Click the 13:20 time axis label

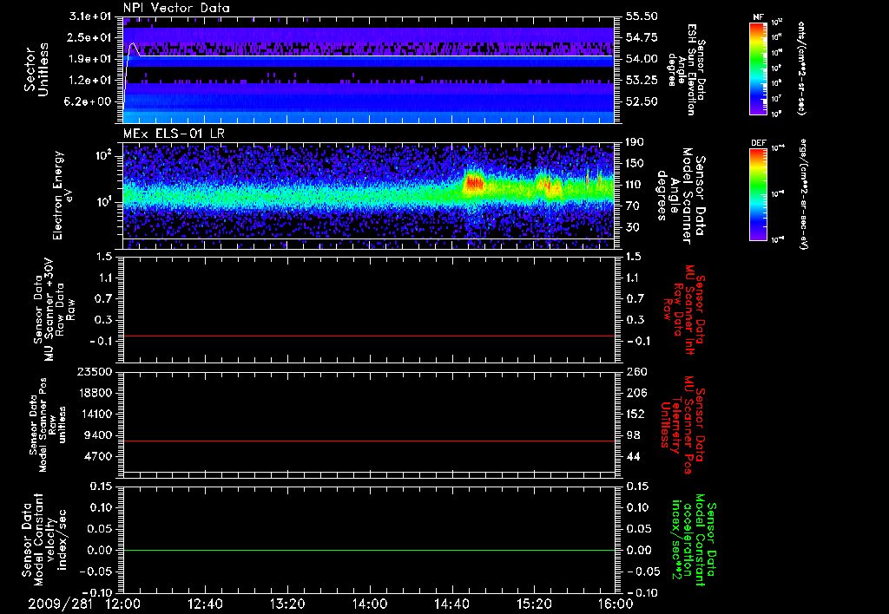[x=287, y=604]
